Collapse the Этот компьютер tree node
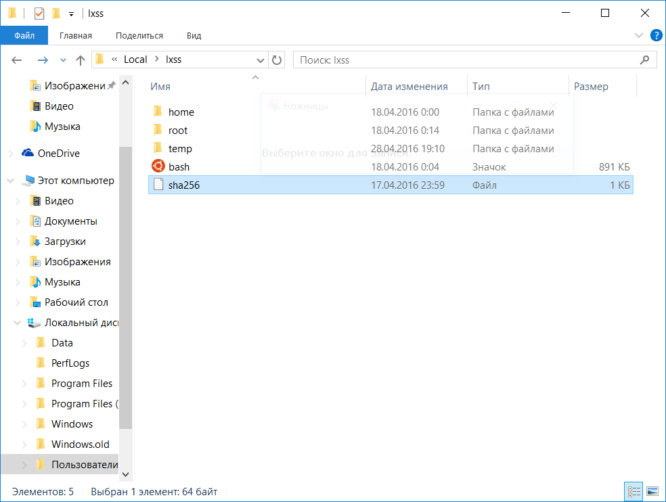The image size is (666, 502). [11, 181]
